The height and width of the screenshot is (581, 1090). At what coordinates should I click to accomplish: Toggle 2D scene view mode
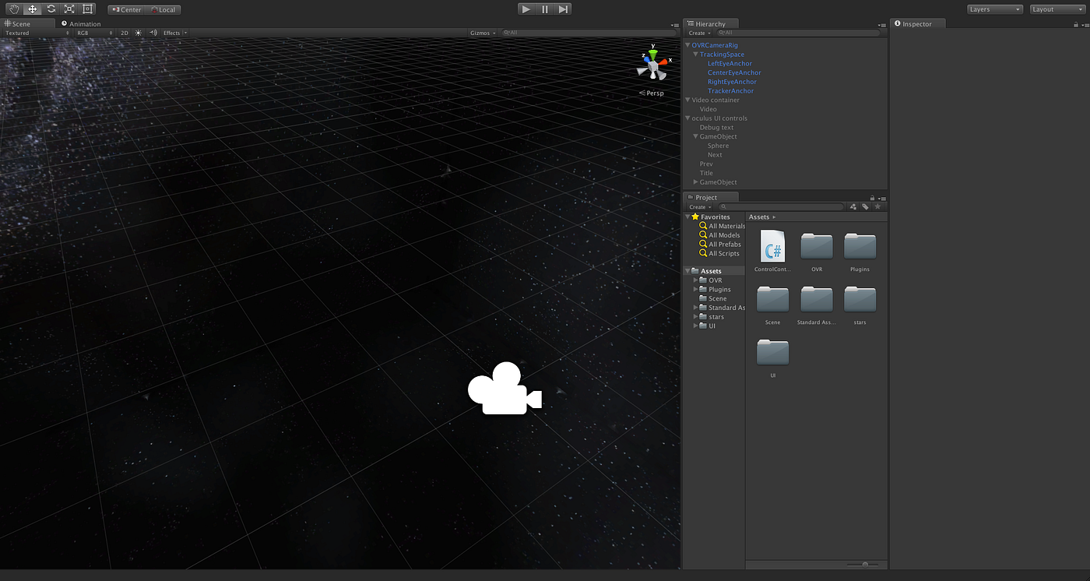(124, 33)
